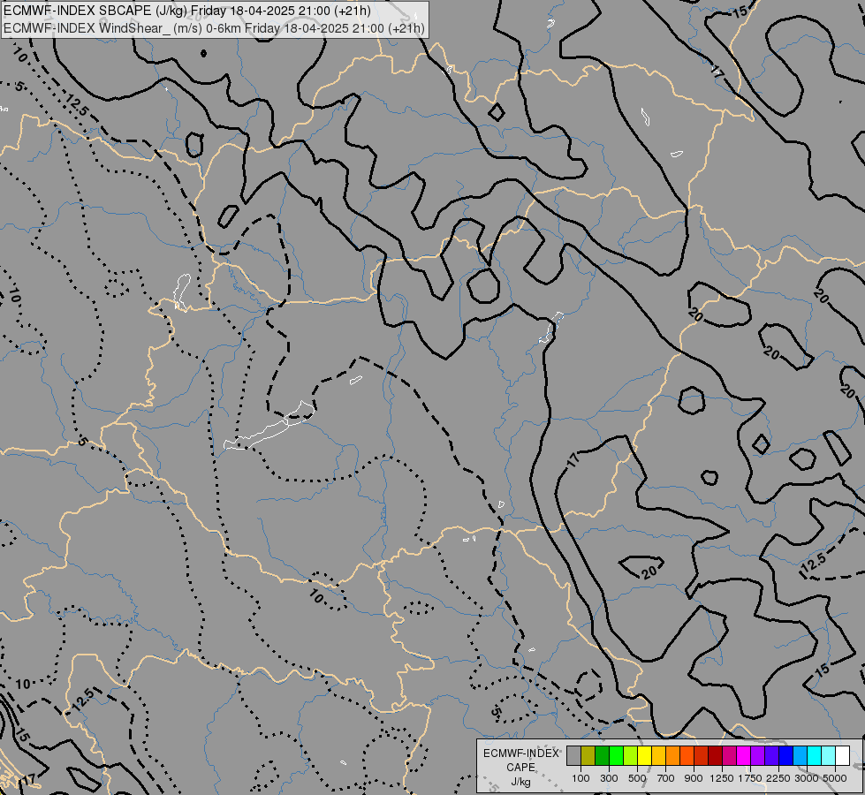Viewport: 865px width, 795px height.
Task: Click the 2250 value on the CAPE scale
Action: (x=778, y=778)
